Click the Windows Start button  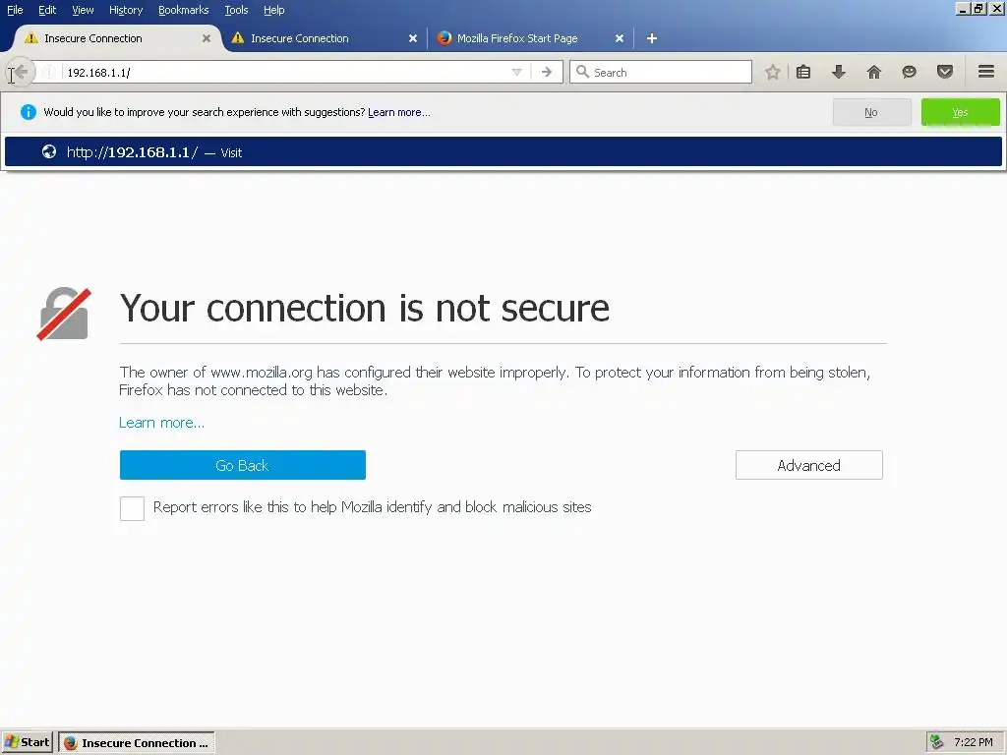click(27, 742)
